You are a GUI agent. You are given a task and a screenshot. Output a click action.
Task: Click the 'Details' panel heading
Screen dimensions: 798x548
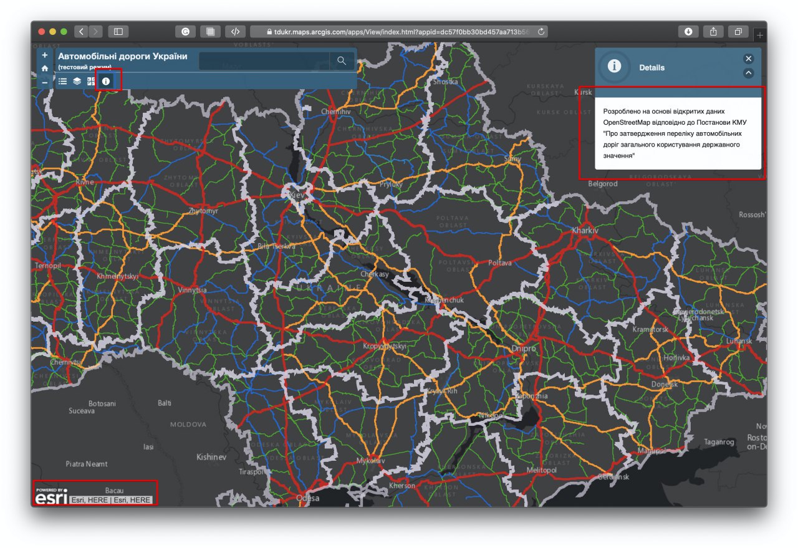(652, 67)
